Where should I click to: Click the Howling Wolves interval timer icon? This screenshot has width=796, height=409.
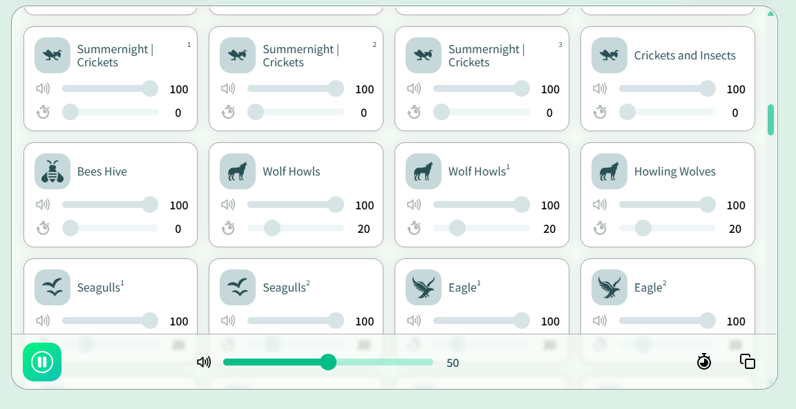click(x=600, y=229)
